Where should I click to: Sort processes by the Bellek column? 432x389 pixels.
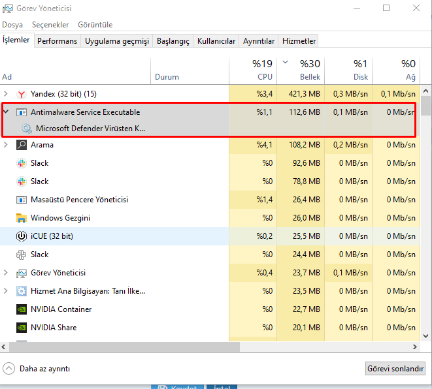point(301,70)
